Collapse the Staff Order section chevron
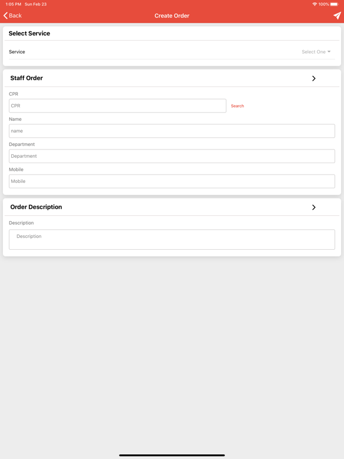This screenshot has width=344, height=459. pos(314,78)
